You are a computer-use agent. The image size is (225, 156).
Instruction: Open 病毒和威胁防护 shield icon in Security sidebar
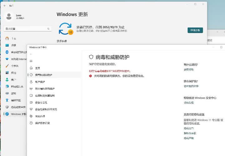click(31, 75)
